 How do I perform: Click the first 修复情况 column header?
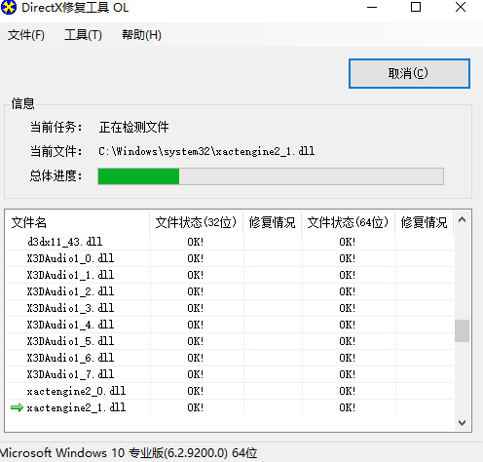pos(273,222)
